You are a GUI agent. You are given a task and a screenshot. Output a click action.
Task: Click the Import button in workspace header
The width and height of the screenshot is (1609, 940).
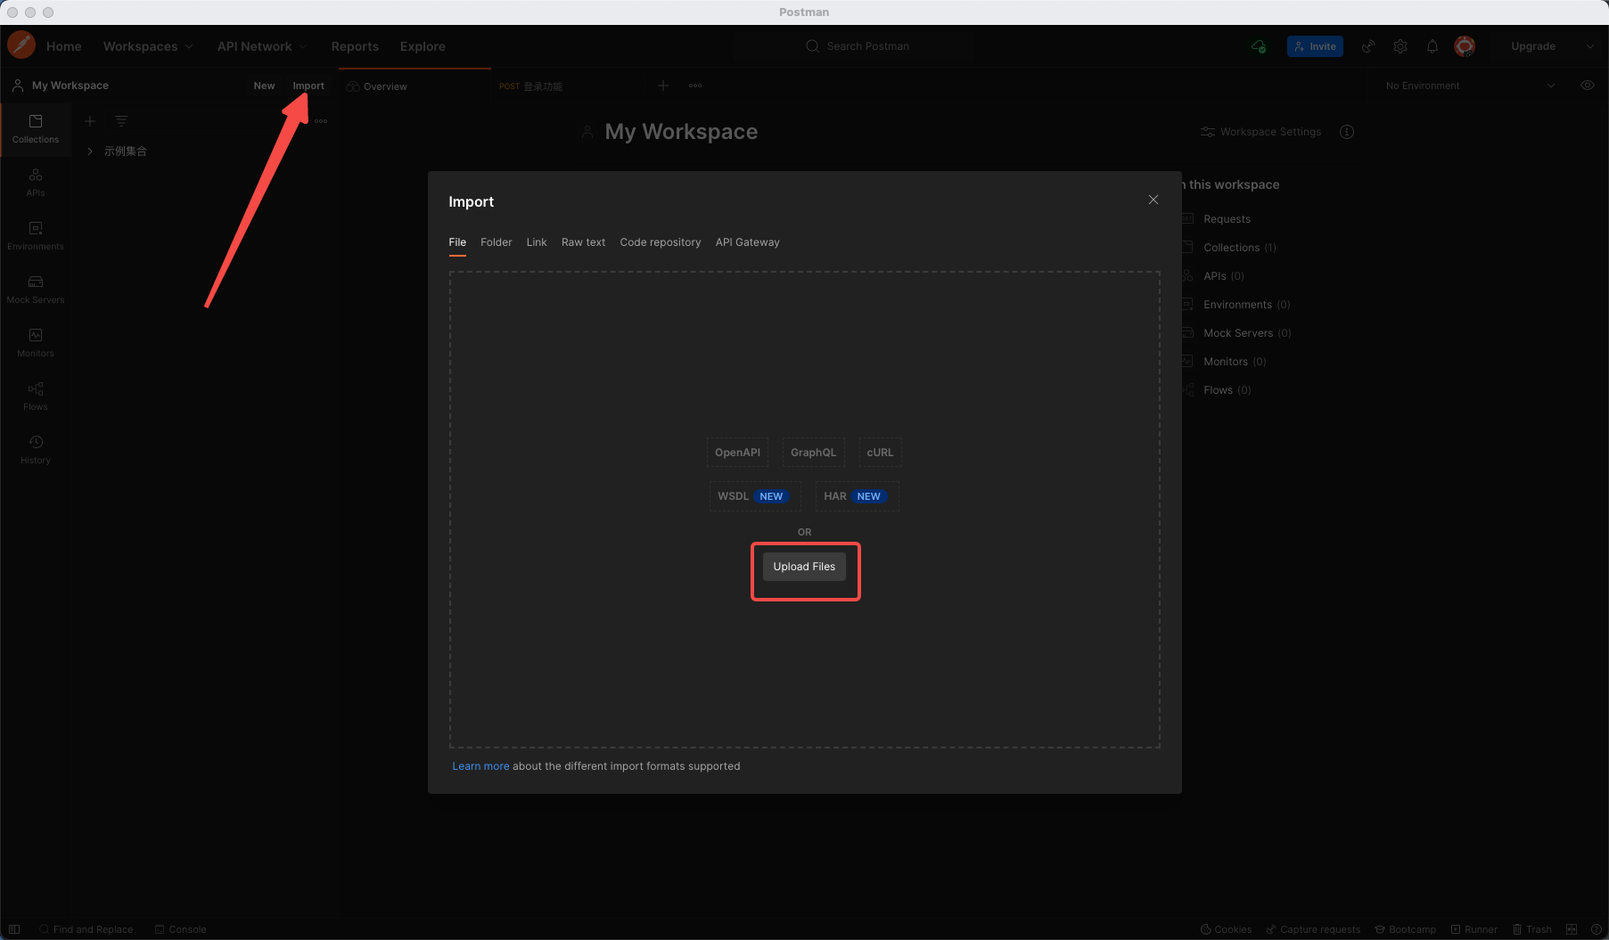pos(308,86)
